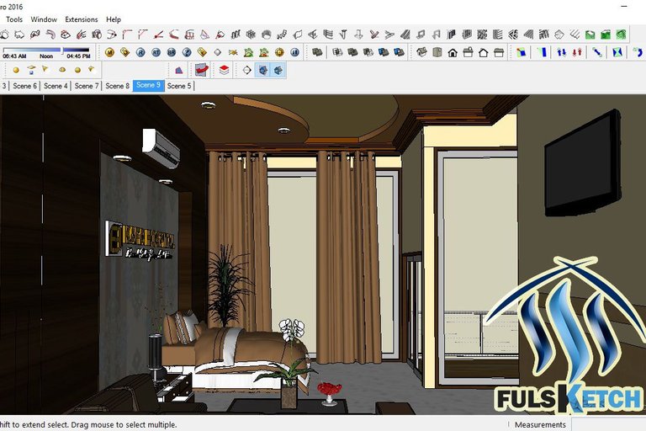Click the 'Measurements' label
Image resolution: width=646 pixels, height=431 pixels.
[540, 424]
